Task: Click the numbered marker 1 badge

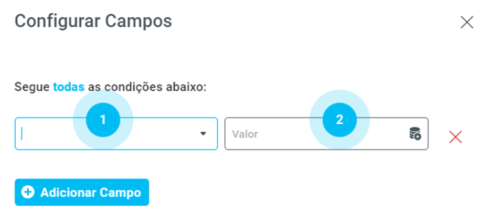Action: click(103, 120)
